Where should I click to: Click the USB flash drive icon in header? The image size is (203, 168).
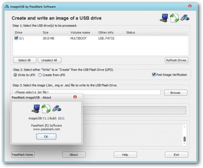pos(185,18)
